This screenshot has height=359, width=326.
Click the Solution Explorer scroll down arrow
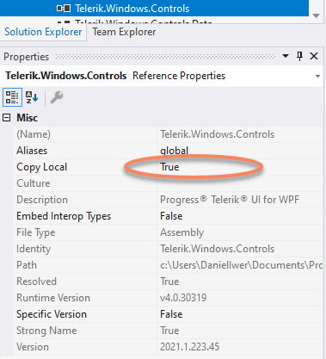tap(317, 15)
